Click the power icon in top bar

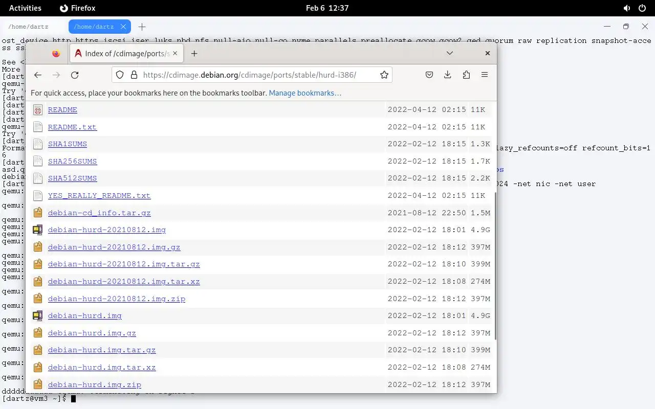(x=642, y=8)
